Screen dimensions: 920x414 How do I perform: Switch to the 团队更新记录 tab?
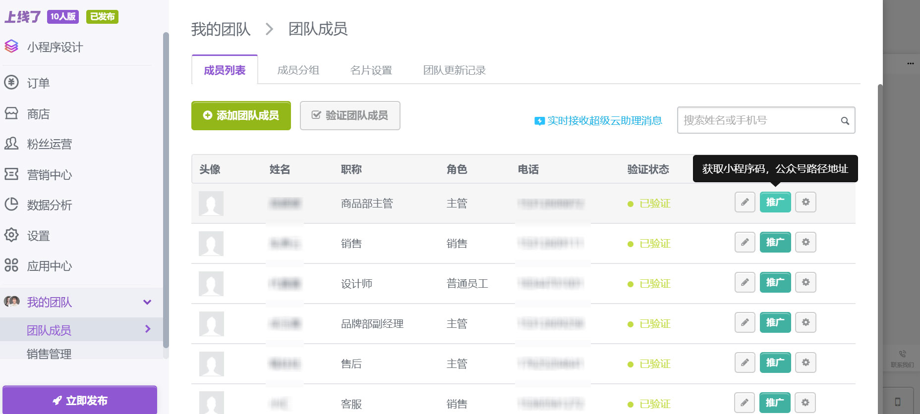[454, 70]
